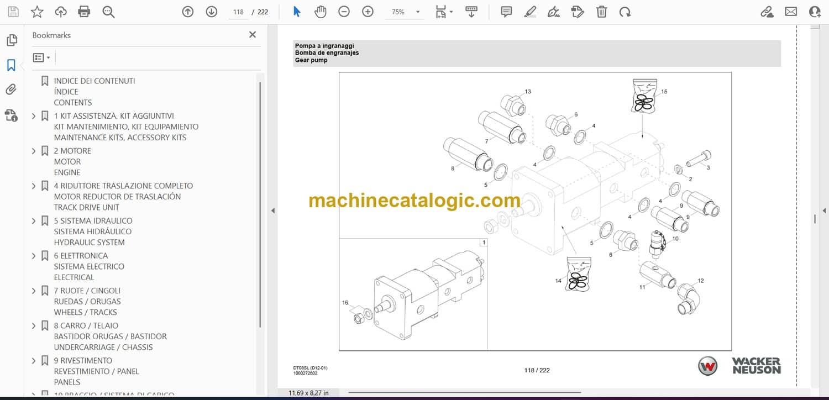This screenshot has height=400, width=829.
Task: Toggle the Bookmarks panel in sidebar
Action: click(11, 65)
